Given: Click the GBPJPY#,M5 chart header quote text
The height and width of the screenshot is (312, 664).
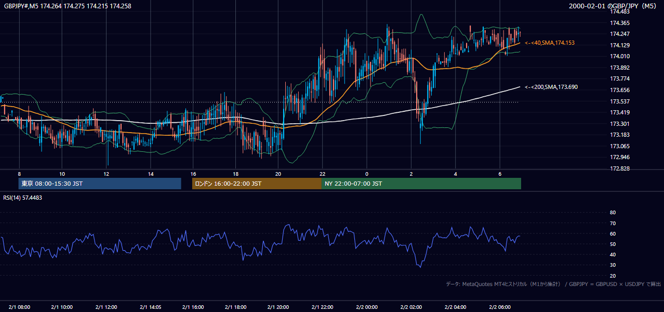Looking at the screenshot, I should [68, 6].
